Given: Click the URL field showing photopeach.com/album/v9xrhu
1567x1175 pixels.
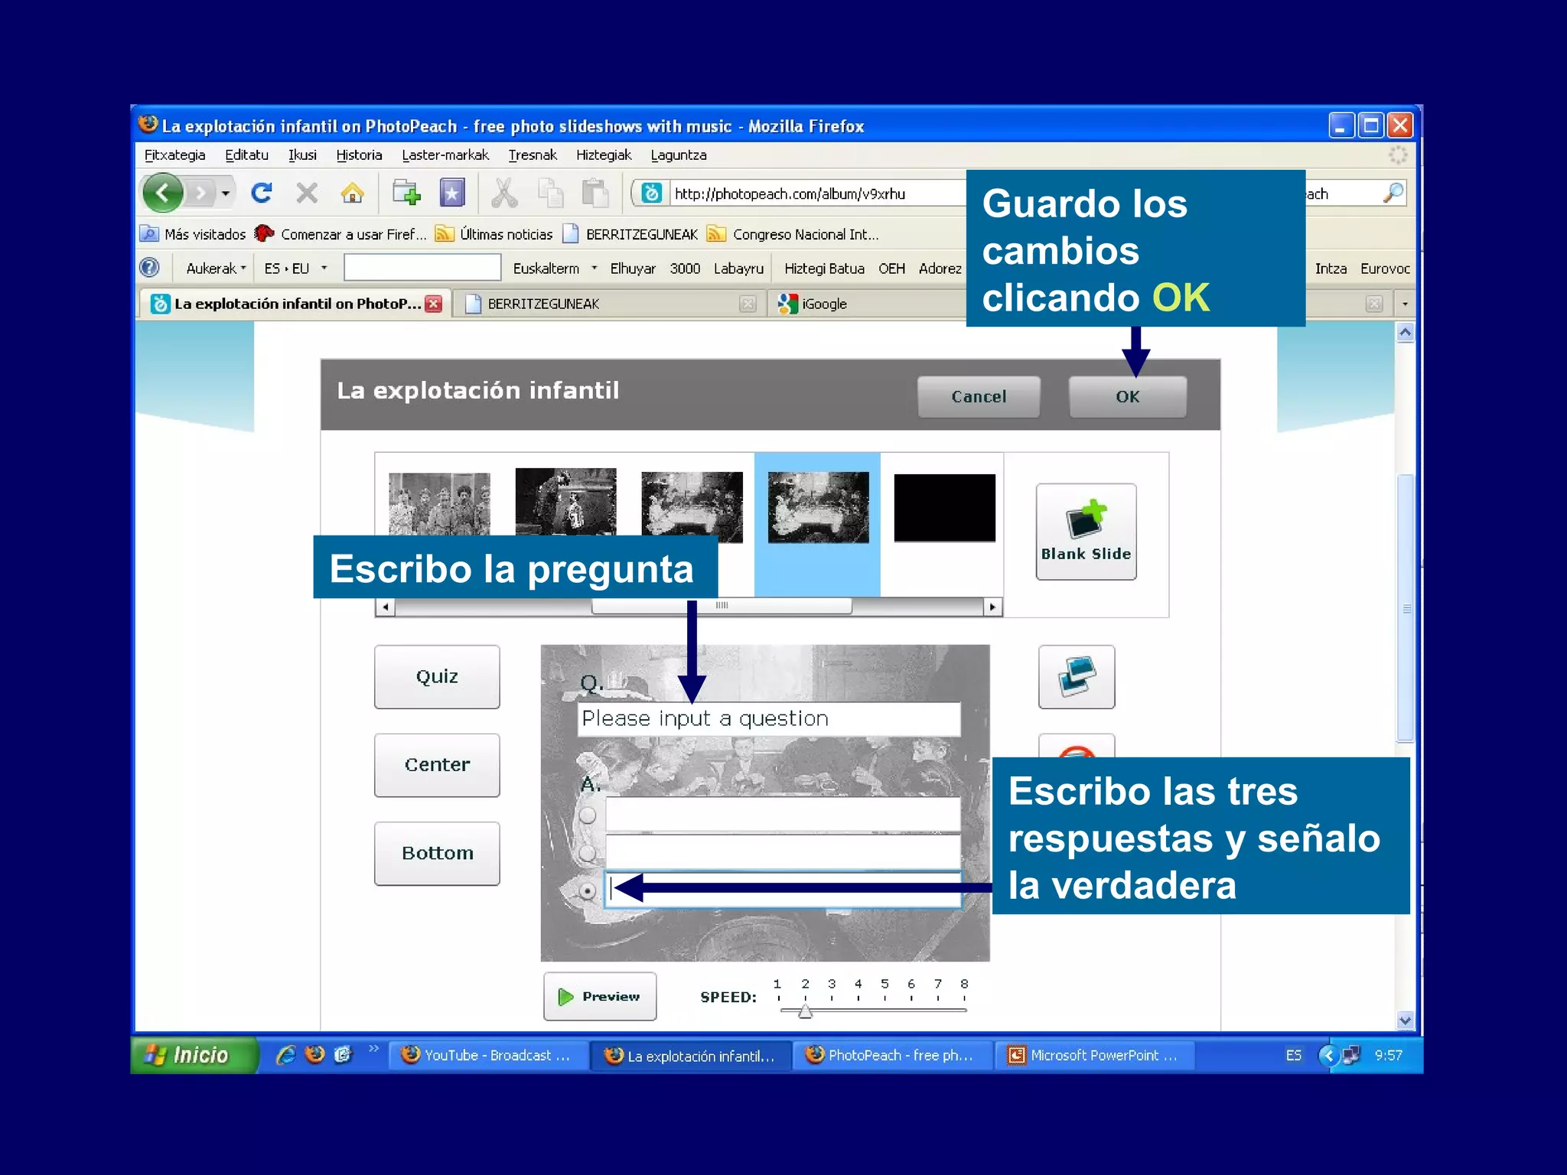Looking at the screenshot, I should [817, 194].
